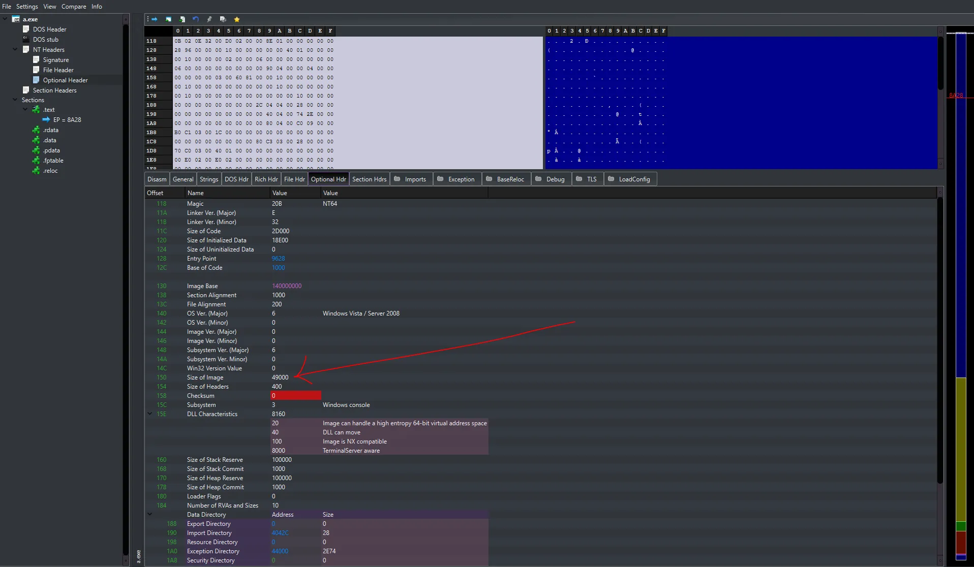Switch to the Strings tab
The height and width of the screenshot is (567, 974).
[x=209, y=179]
